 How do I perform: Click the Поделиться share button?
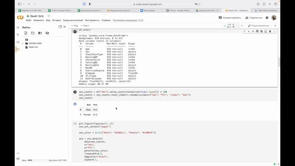(x=254, y=18)
